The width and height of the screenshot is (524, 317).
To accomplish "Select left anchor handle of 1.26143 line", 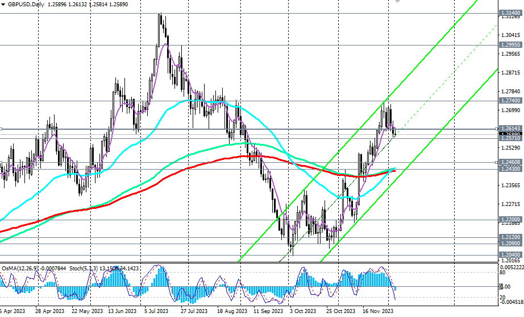I will pos(1,129).
